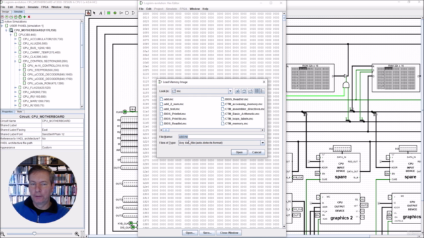Screen dimensions: 424x238
Task: Switch file dialog to List view
Action: 256,91
